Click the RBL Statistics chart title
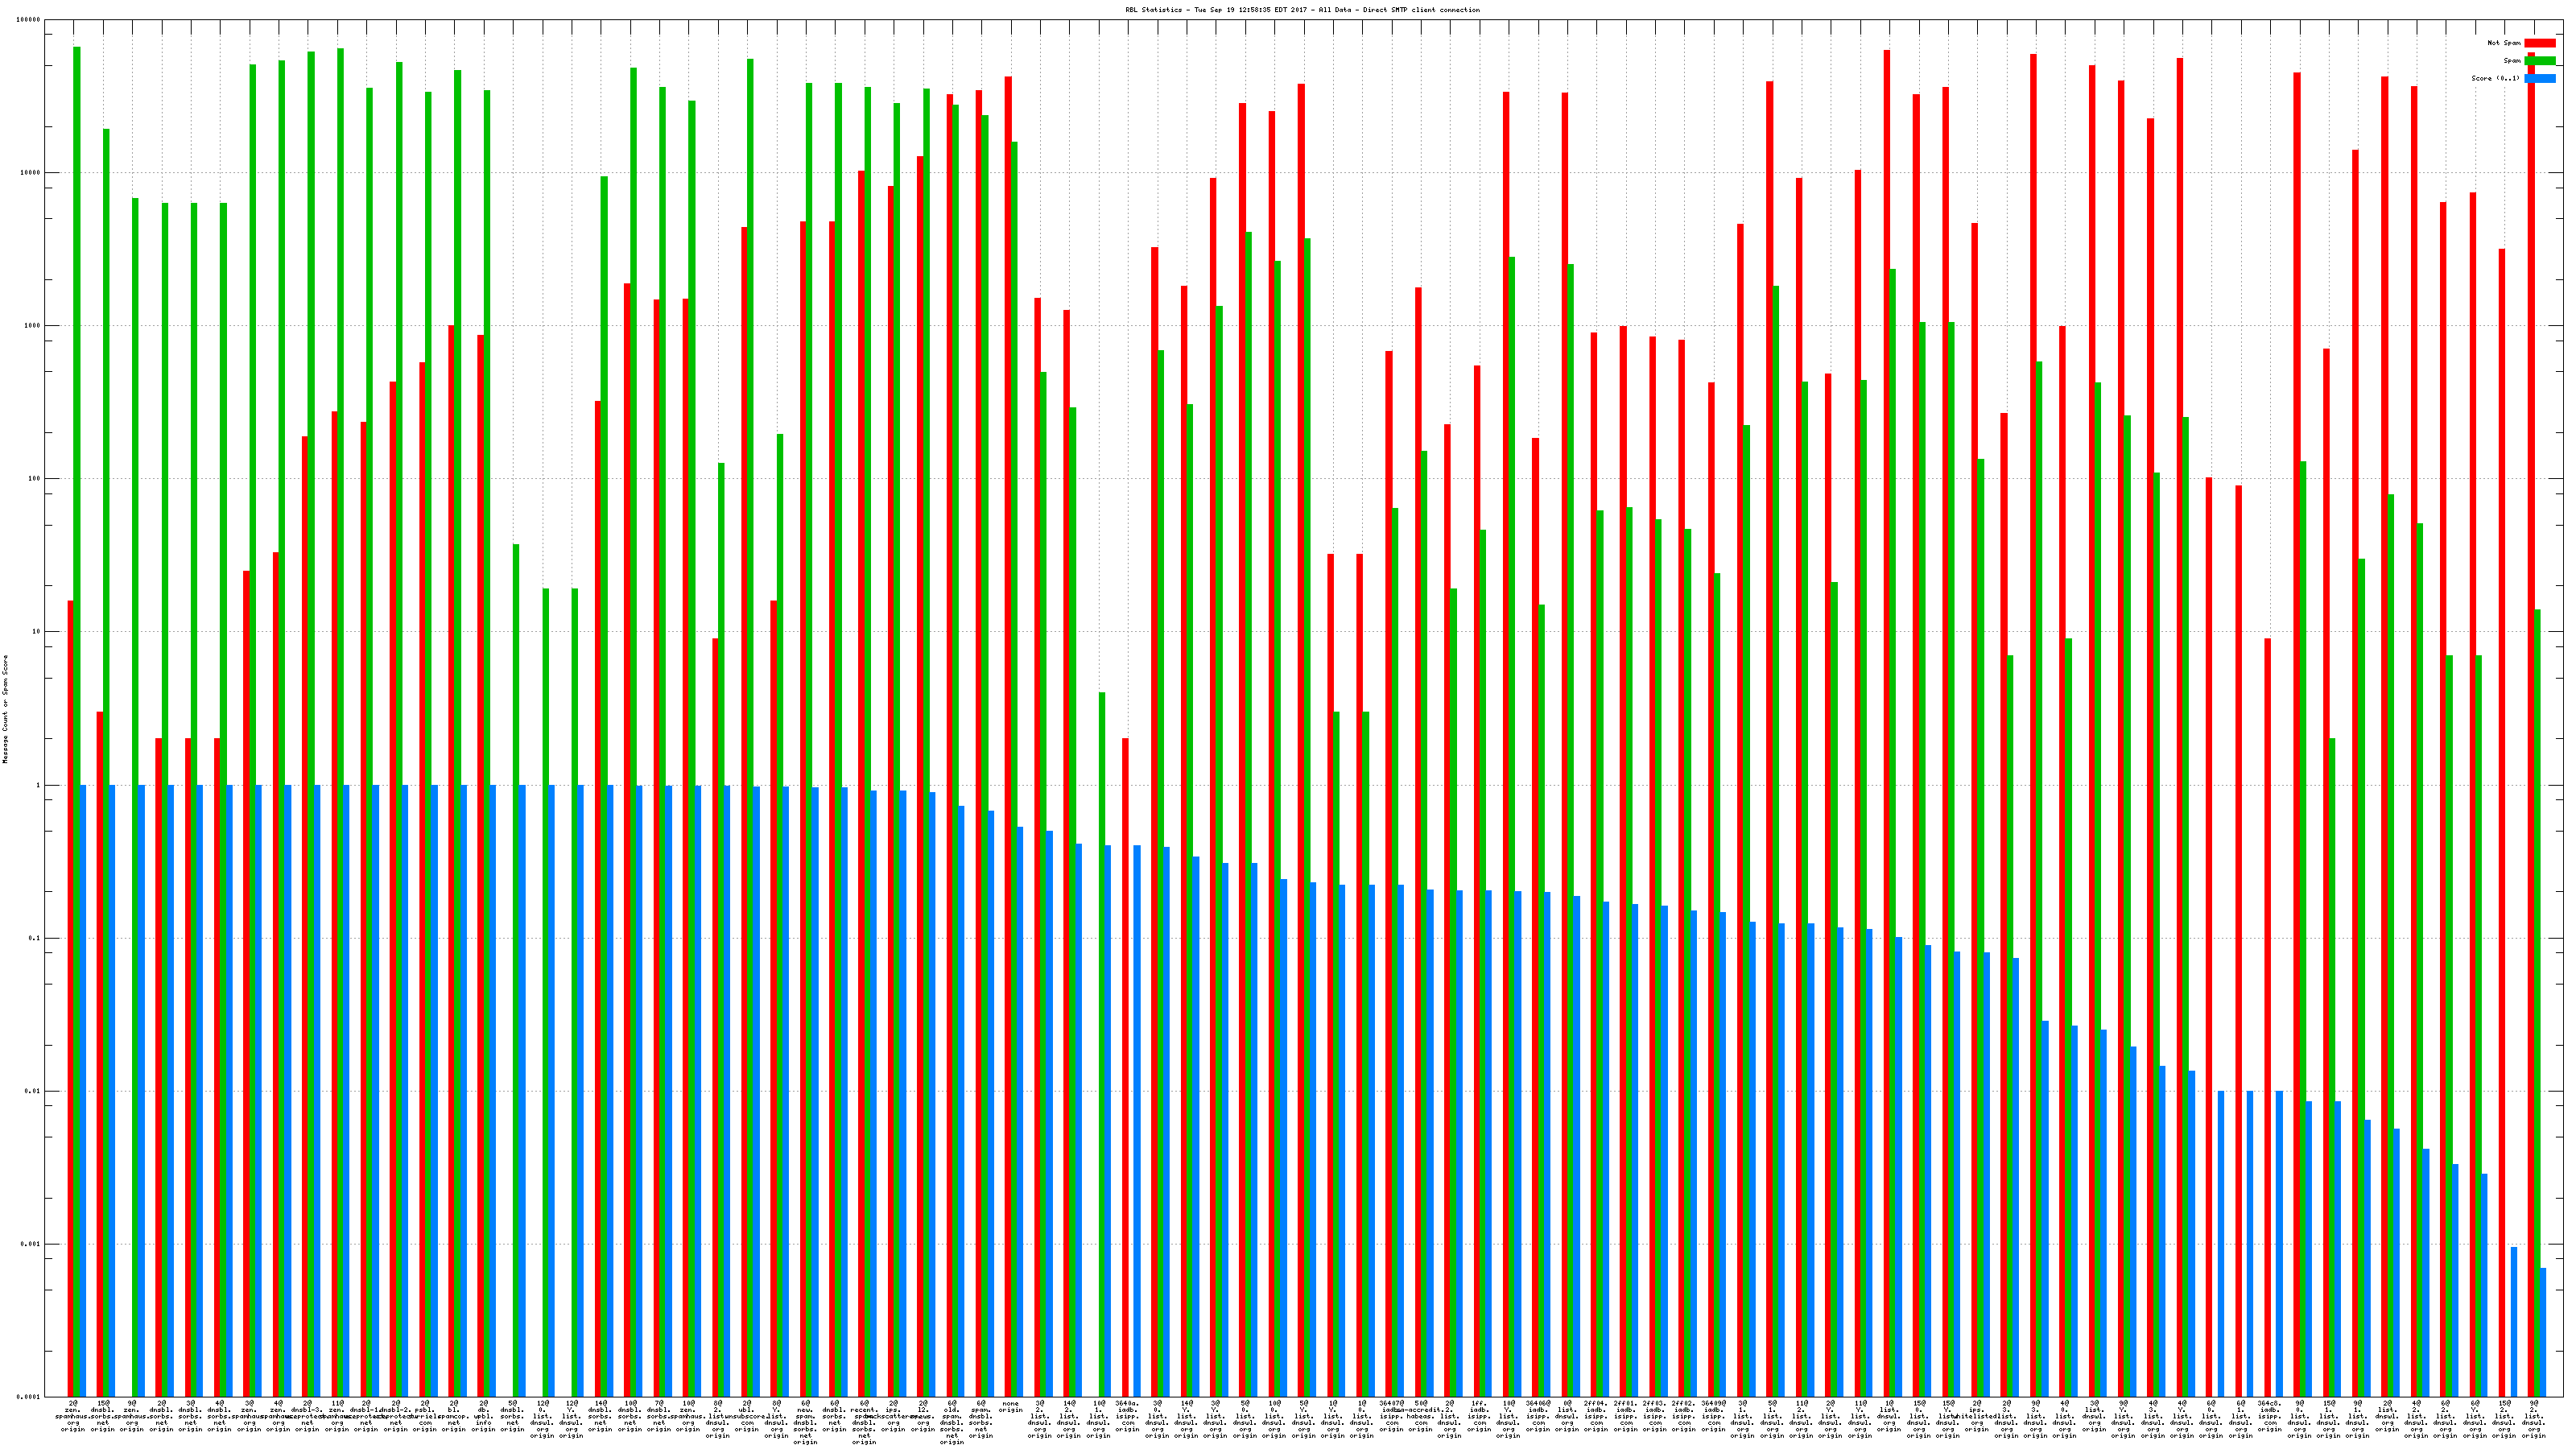This screenshot has width=2576, height=1449. click(1302, 10)
